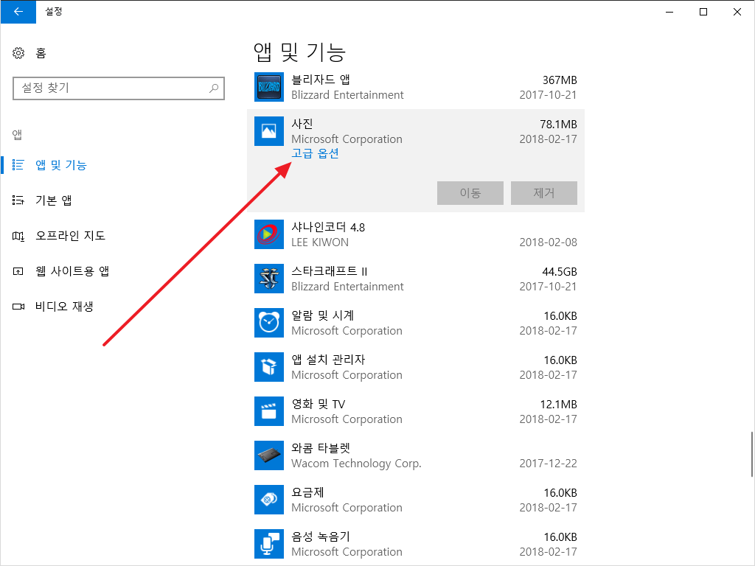Click the 오프라인 지도 map icon
This screenshot has width=755, height=566.
[18, 236]
